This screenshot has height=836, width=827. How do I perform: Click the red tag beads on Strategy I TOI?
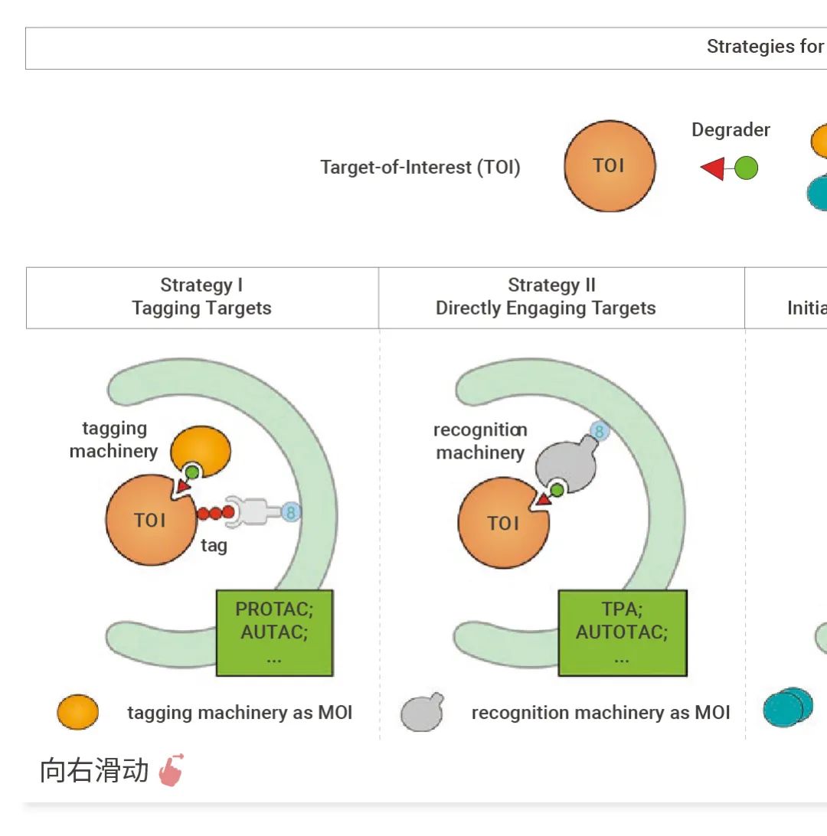(x=215, y=512)
